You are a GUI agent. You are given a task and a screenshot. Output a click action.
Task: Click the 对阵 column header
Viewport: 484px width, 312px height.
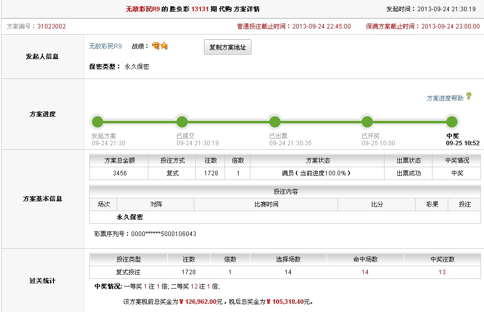point(156,204)
